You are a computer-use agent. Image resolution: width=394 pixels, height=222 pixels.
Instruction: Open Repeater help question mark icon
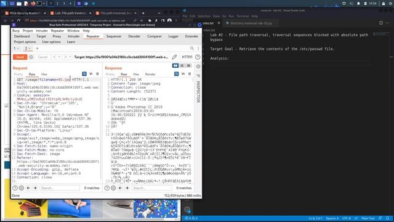point(198,57)
